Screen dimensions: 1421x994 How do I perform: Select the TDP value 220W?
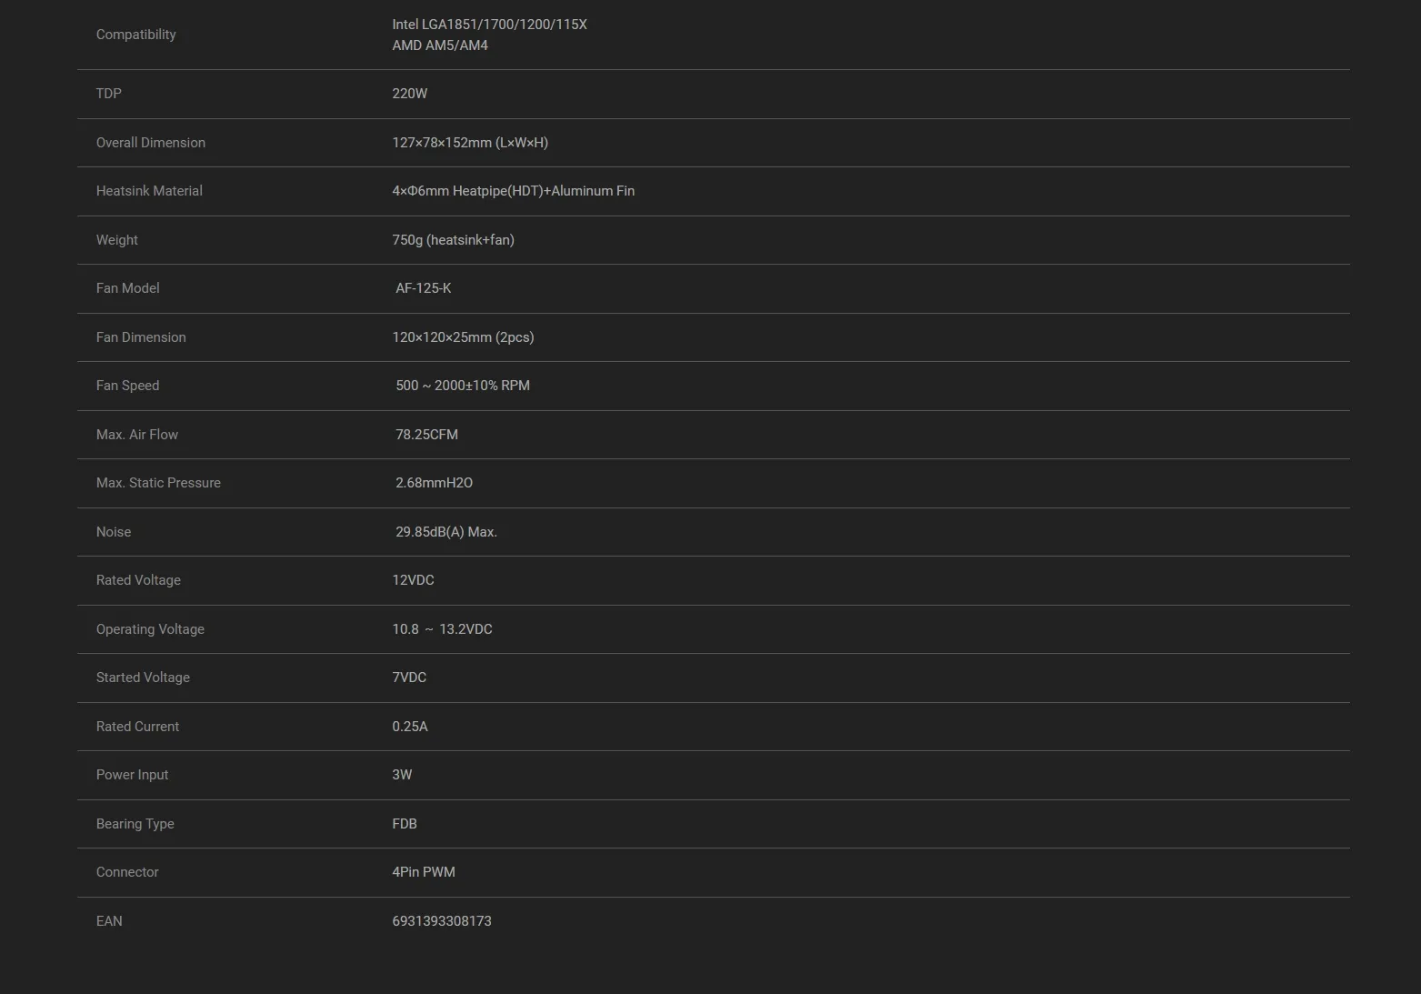point(409,94)
